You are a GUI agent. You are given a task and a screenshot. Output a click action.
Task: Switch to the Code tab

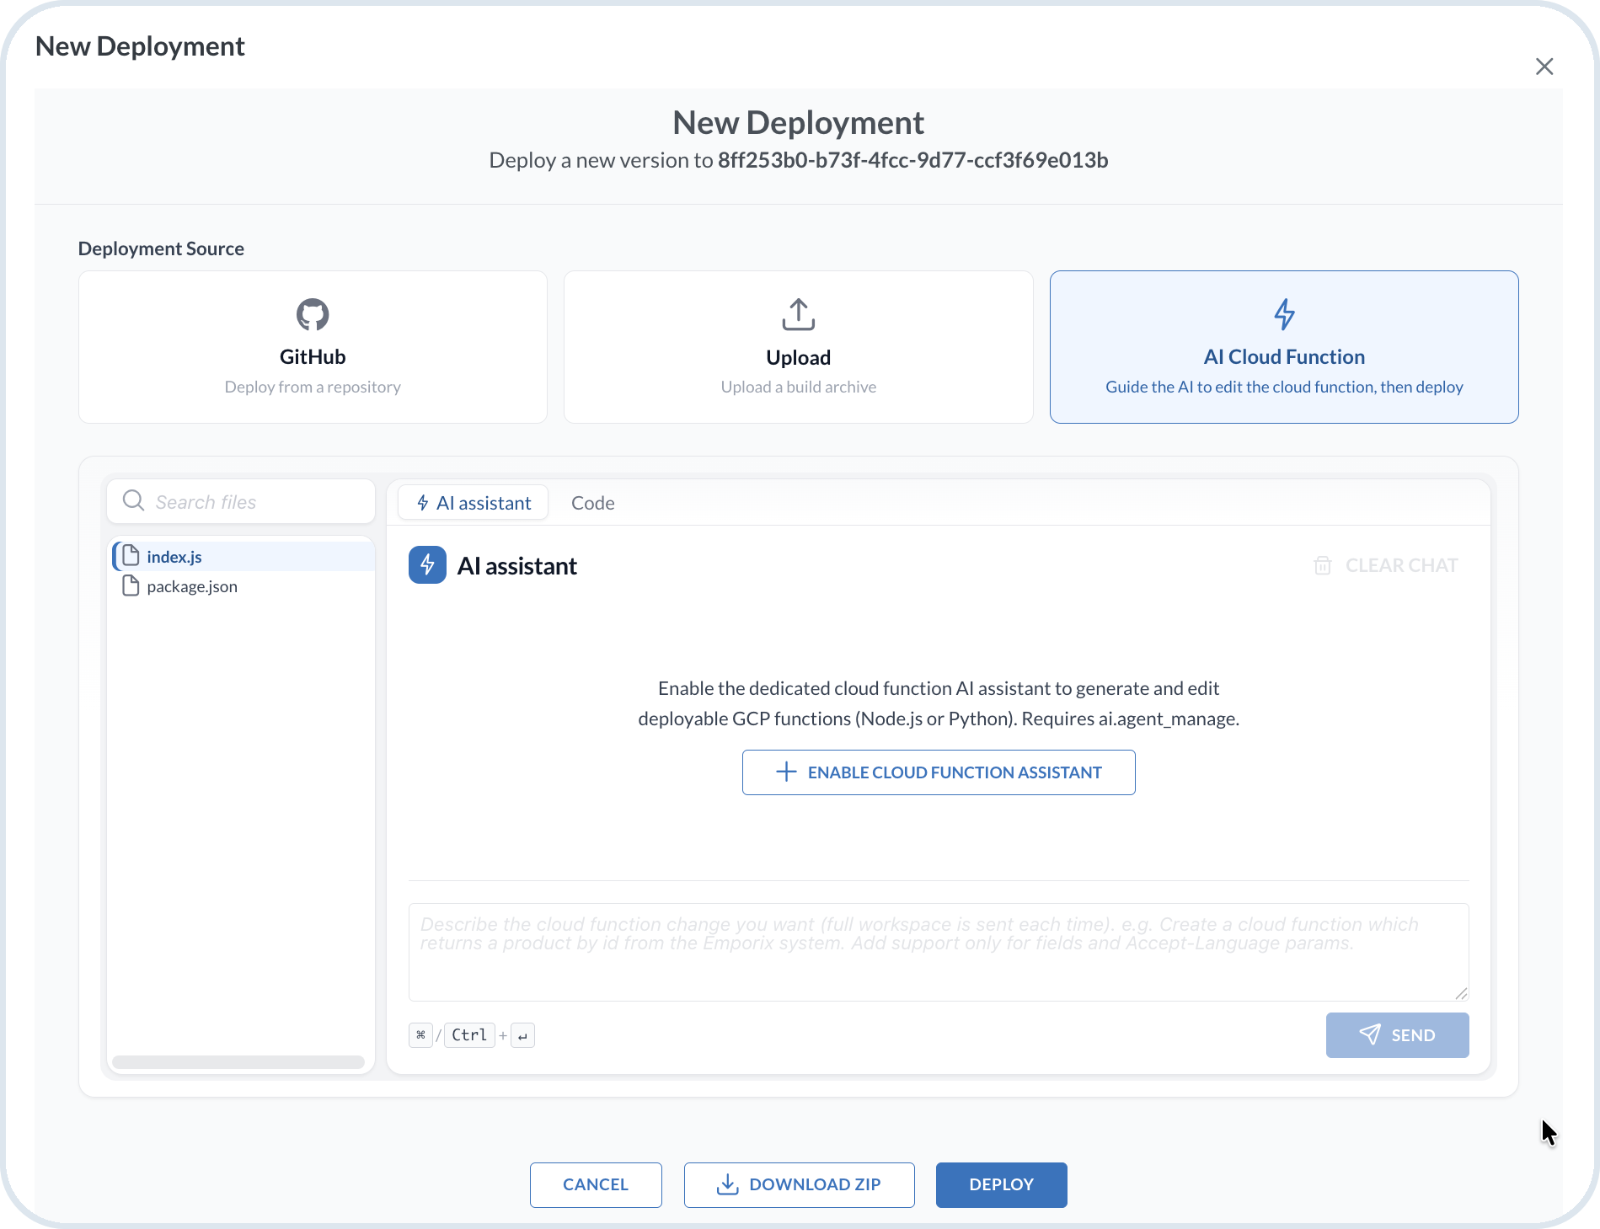point(592,503)
